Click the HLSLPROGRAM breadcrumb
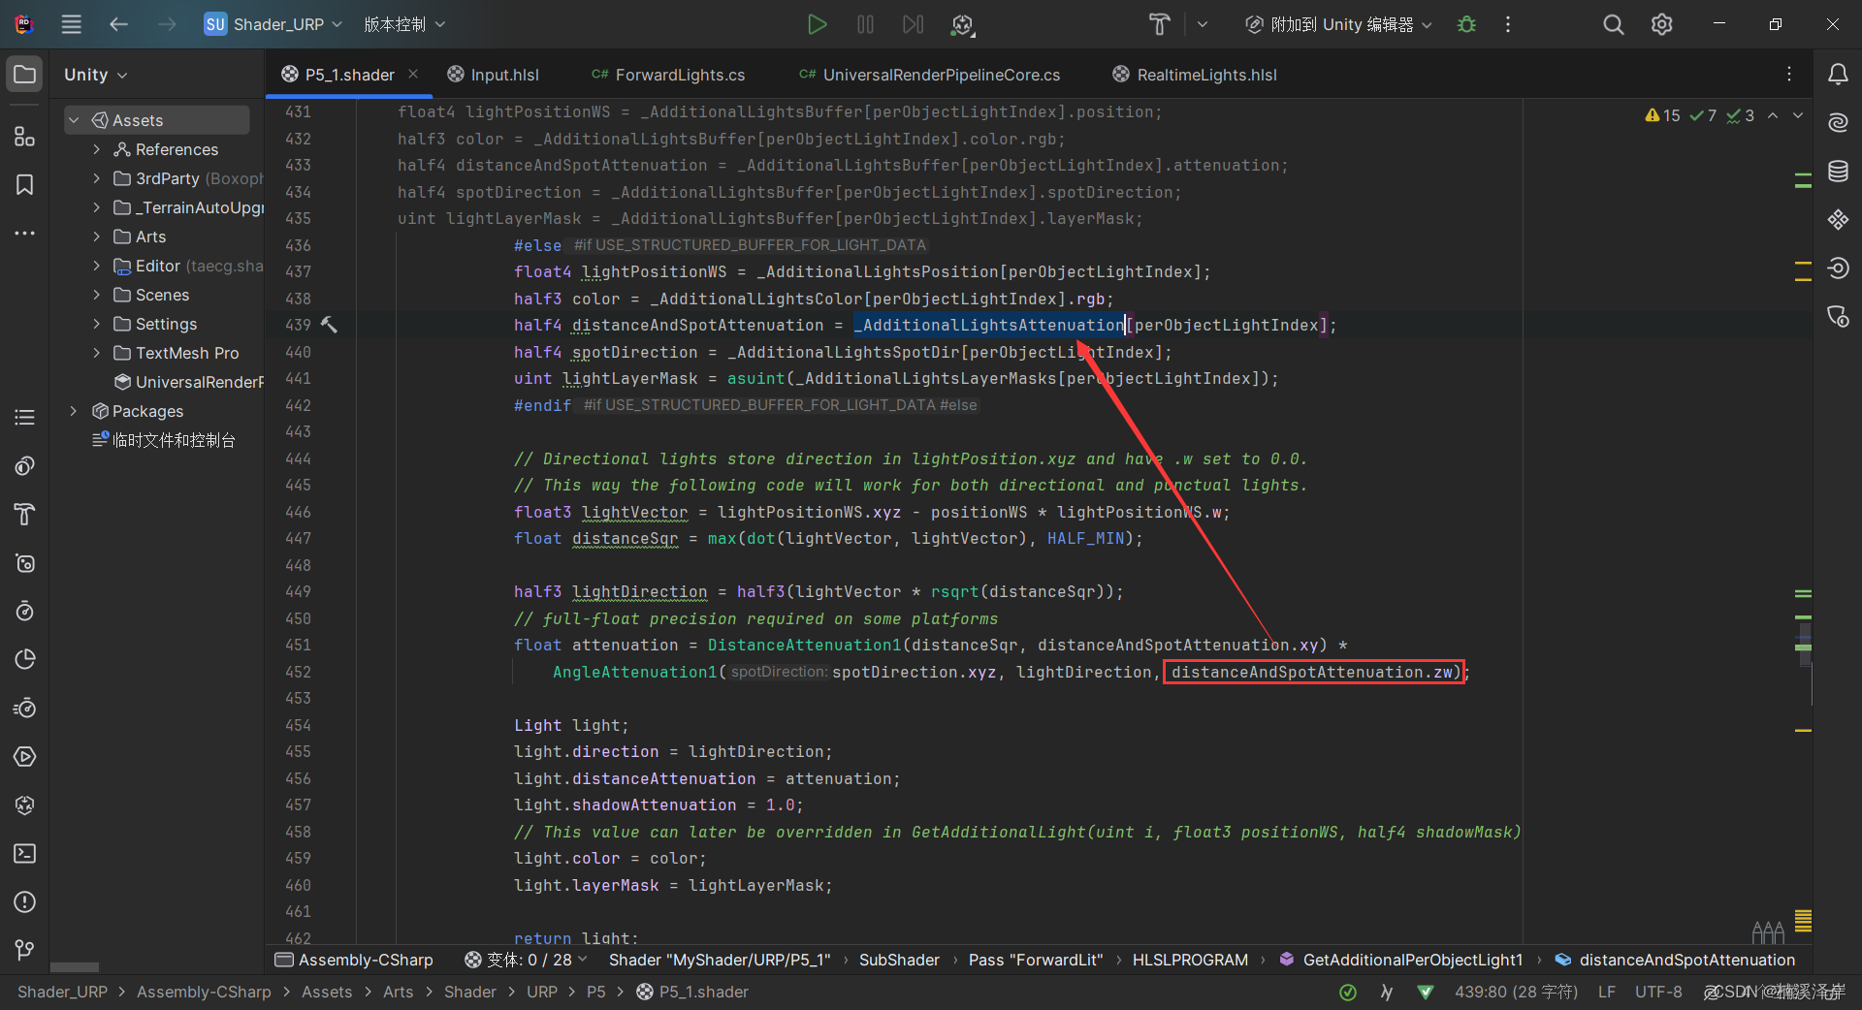Screen dimensions: 1862x1010 1190,960
